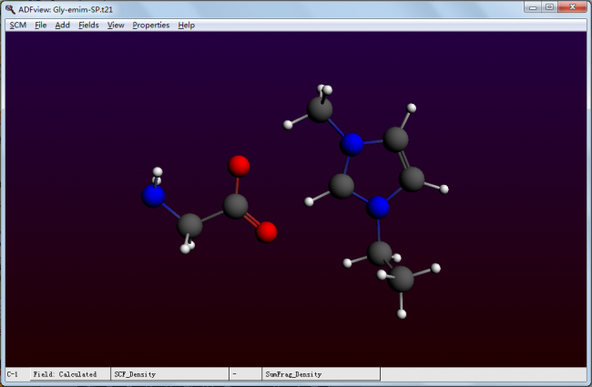The width and height of the screenshot is (592, 387).
Task: Click 'Field: Calculated' label in status bar
Action: [65, 374]
